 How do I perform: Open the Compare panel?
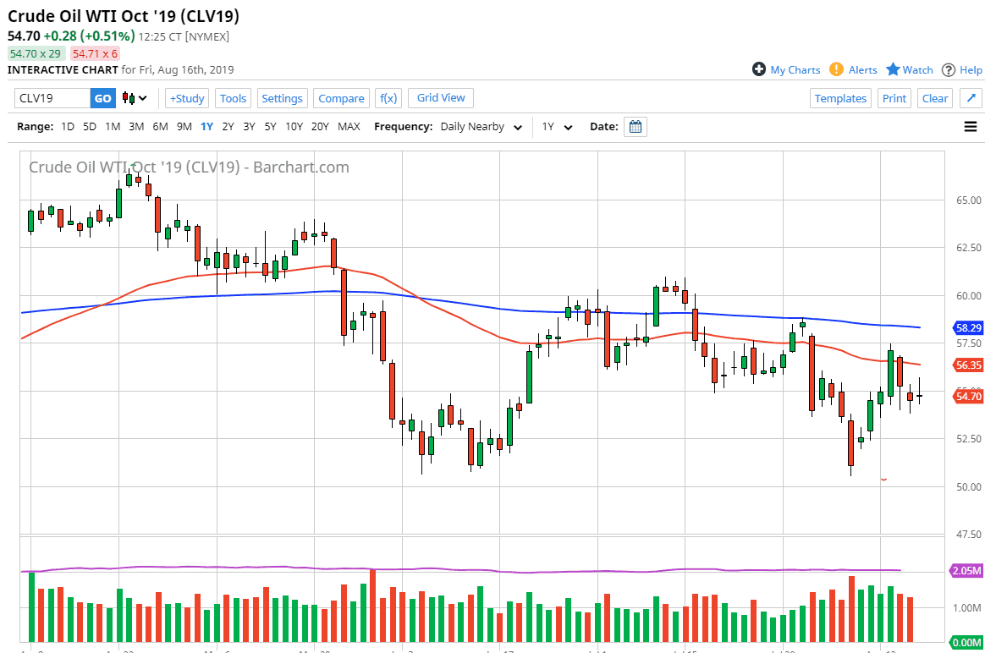[341, 97]
